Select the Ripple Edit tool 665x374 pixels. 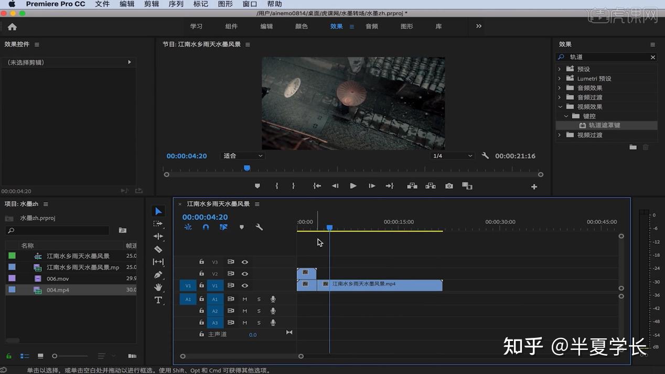click(x=158, y=237)
